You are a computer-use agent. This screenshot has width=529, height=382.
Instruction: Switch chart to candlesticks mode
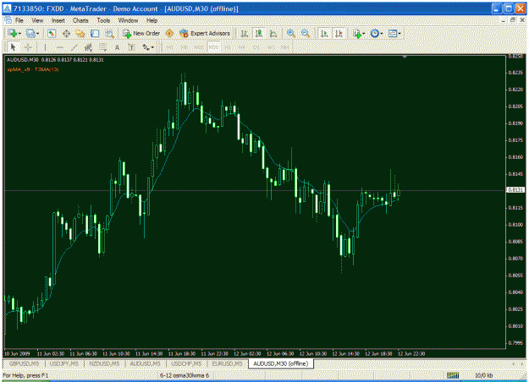(x=259, y=33)
